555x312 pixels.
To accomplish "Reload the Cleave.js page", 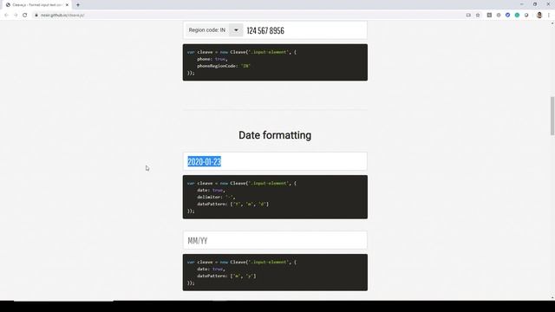I will click(x=25, y=16).
